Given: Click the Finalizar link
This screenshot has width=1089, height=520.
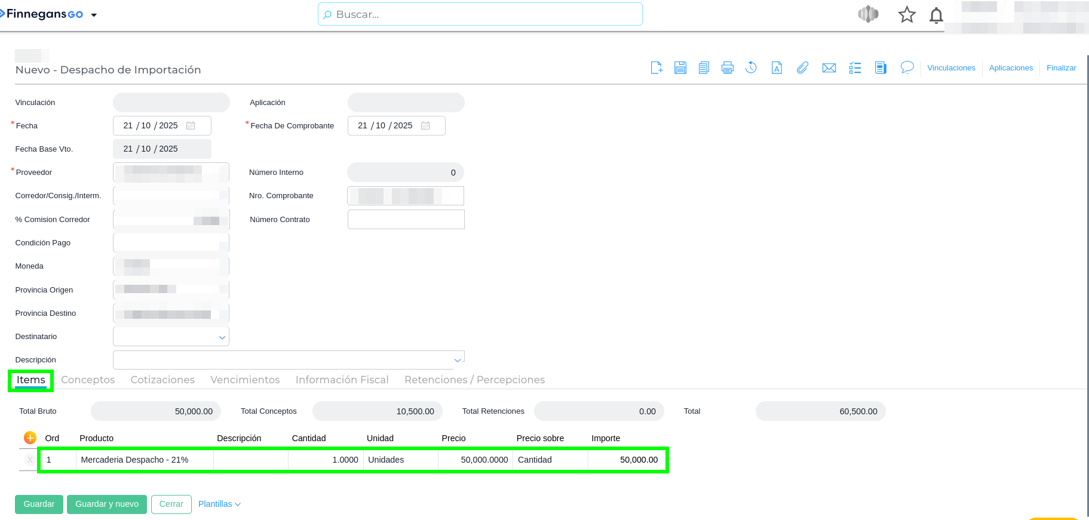Looking at the screenshot, I should tap(1061, 68).
